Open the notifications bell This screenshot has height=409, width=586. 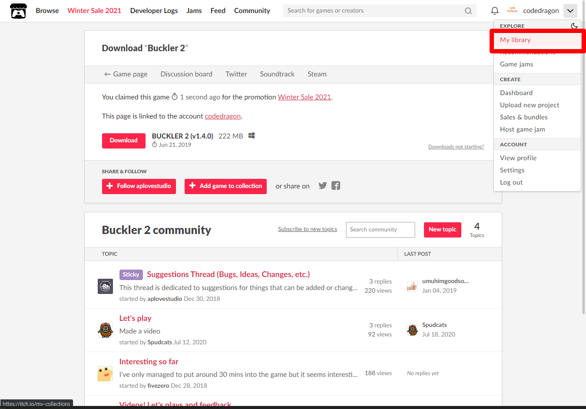point(495,11)
